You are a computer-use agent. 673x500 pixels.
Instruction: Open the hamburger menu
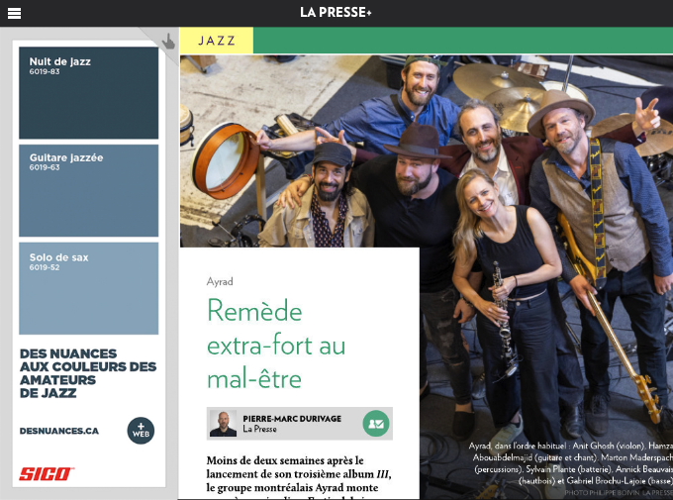(x=14, y=13)
